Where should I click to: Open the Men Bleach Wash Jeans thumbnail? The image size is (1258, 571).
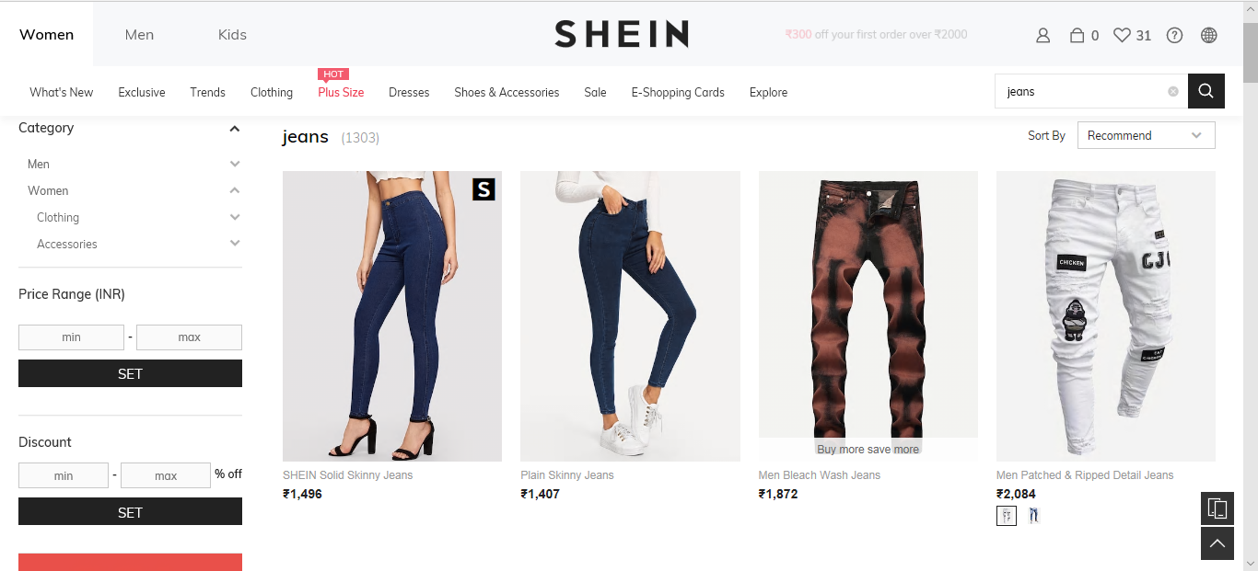point(868,315)
